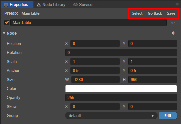This screenshot has height=124, width=181.
Task: Click the Properties tab gear icon
Action: (6, 5)
